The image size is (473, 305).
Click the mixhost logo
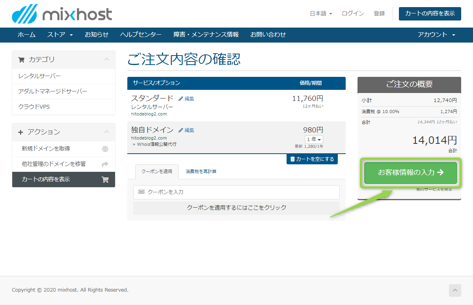click(x=62, y=14)
